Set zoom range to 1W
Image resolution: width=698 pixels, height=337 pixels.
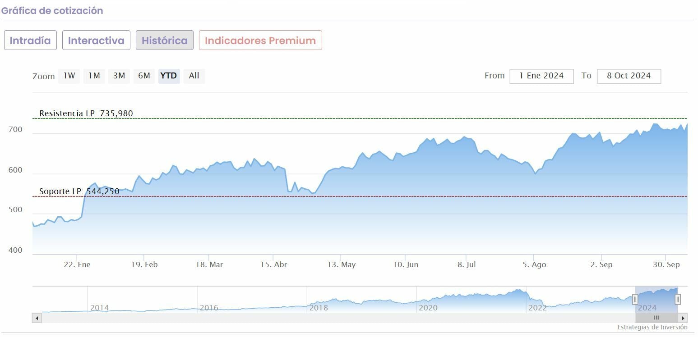coord(69,76)
